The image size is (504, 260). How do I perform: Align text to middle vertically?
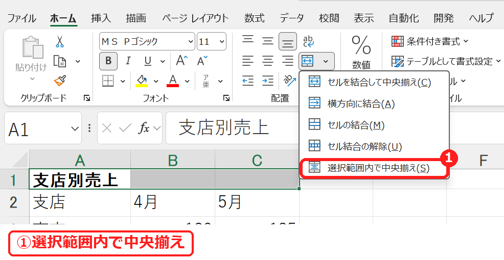(267, 41)
